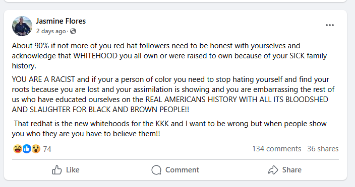View the 74 reactions count list
This screenshot has height=187, width=355.
point(47,149)
